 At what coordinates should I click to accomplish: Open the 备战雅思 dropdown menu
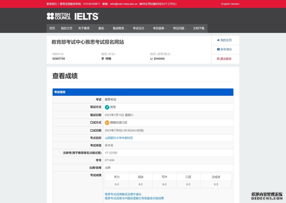(119, 28)
